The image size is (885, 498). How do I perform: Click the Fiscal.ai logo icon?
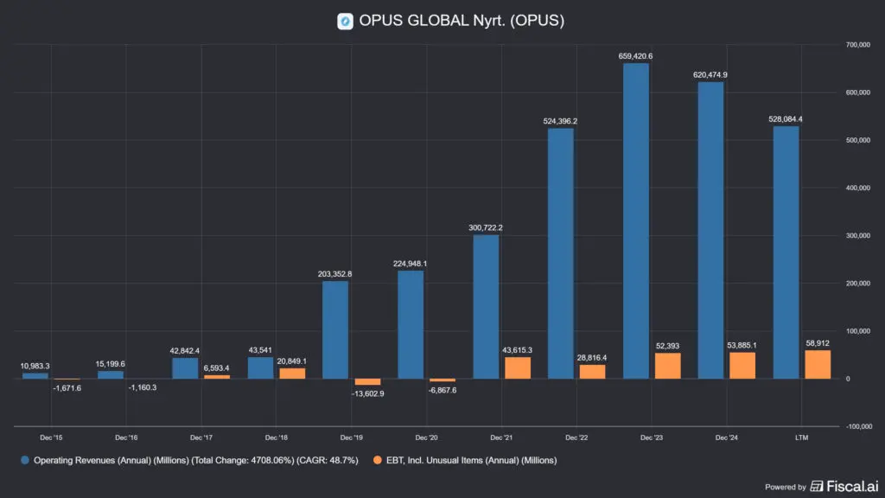tap(816, 486)
